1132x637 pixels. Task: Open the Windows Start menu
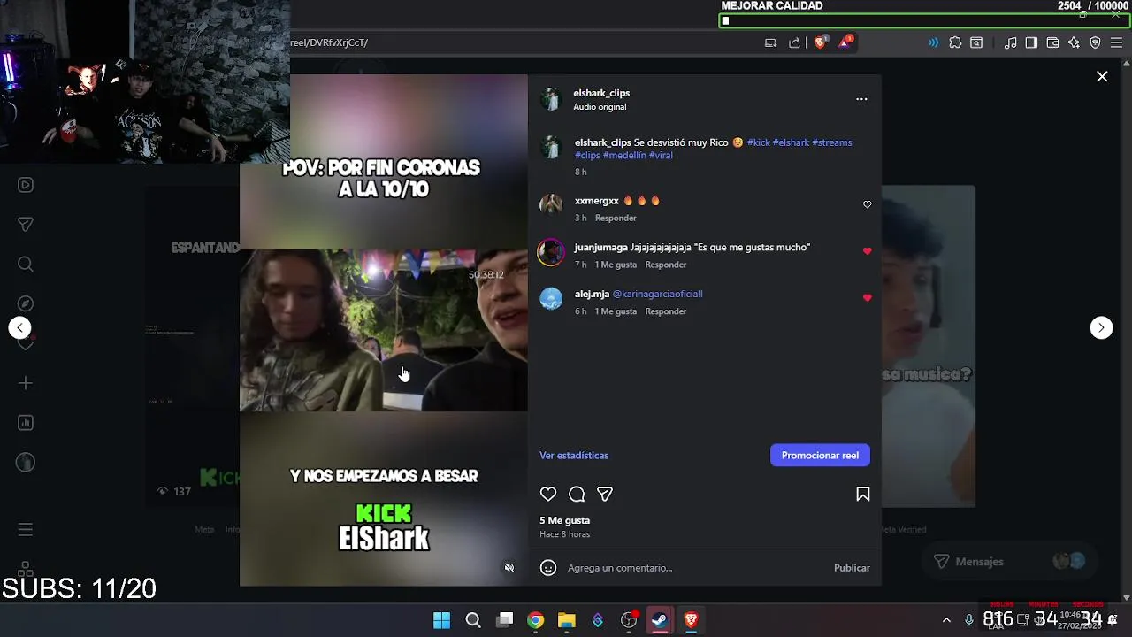point(441,620)
